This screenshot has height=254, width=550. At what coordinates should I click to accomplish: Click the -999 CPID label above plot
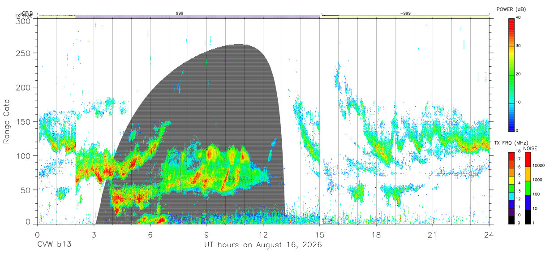(405, 13)
